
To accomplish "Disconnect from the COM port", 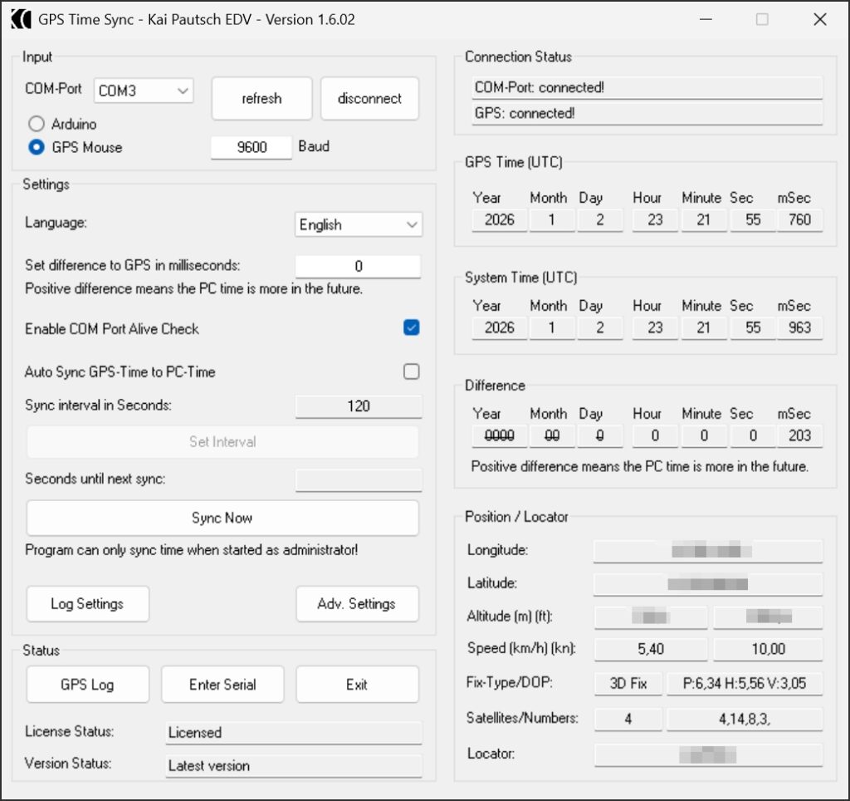I will click(369, 98).
